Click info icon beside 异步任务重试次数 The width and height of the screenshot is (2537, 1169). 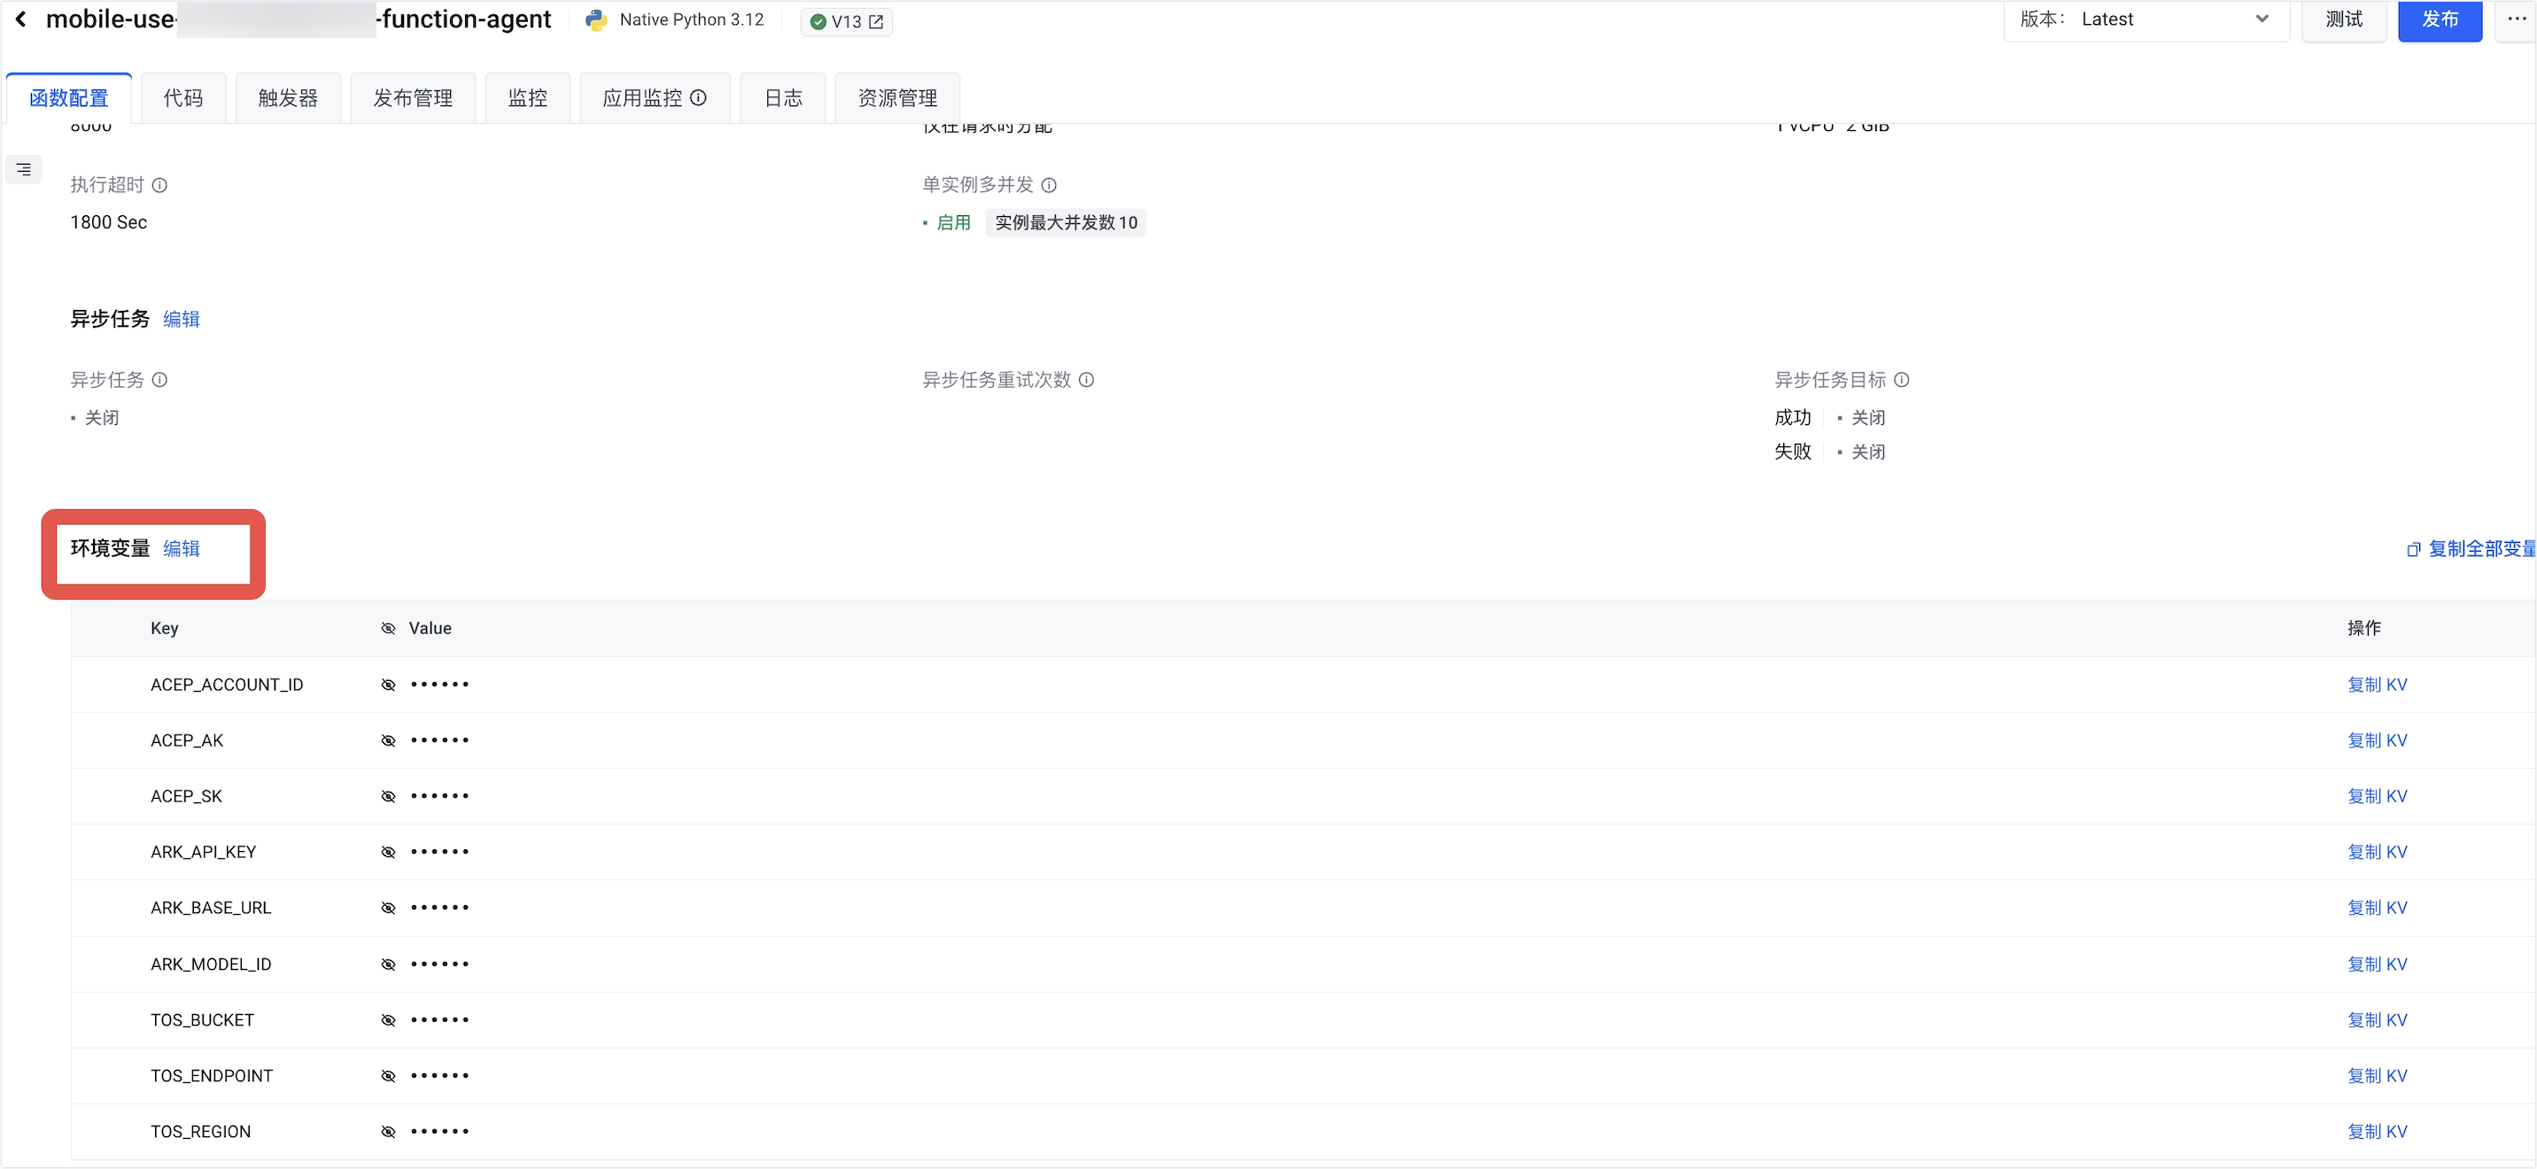click(1086, 380)
